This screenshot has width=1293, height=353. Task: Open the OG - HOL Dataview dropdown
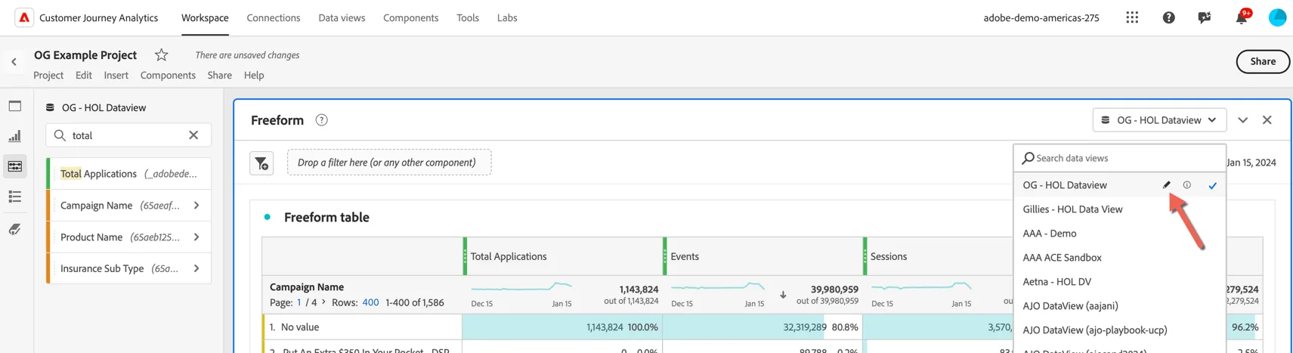coord(1159,120)
